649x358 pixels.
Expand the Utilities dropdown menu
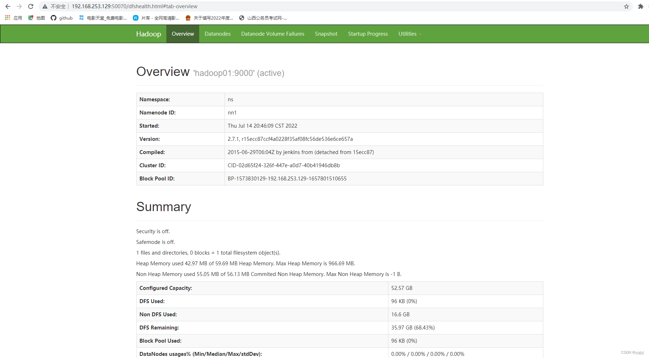coord(410,34)
